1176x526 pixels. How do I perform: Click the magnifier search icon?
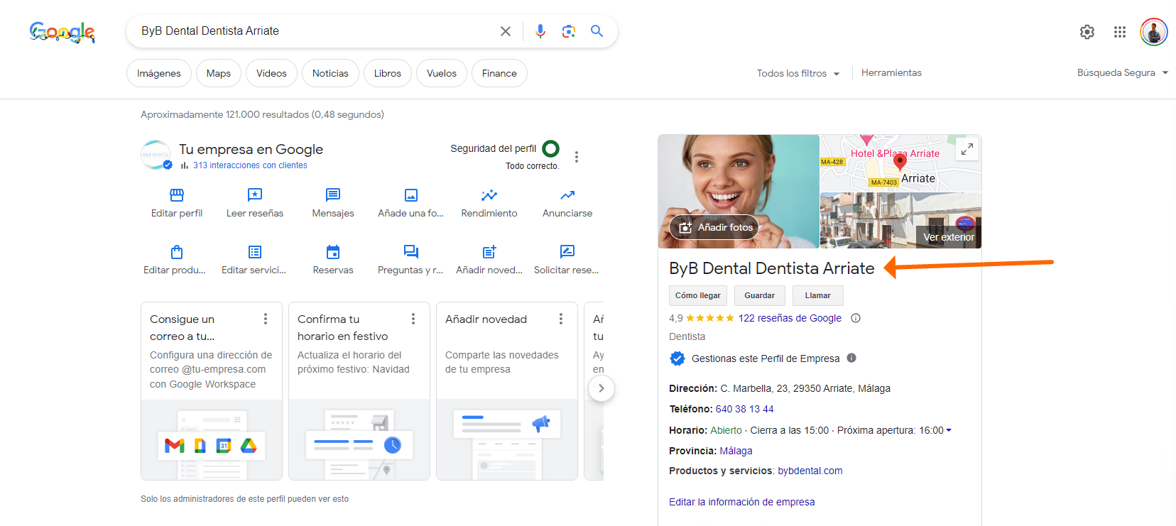click(597, 31)
